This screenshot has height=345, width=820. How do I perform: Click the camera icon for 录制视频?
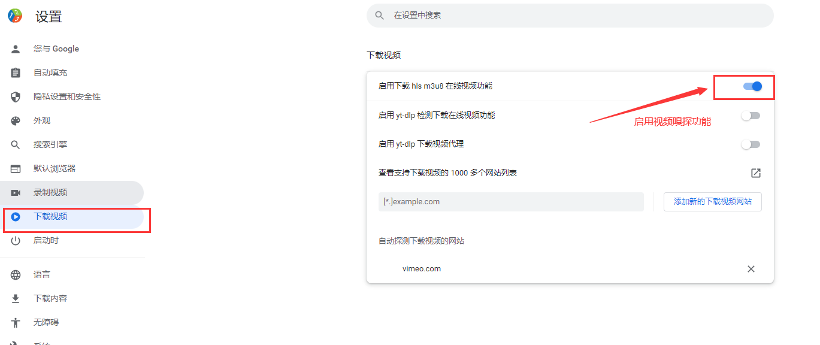click(16, 193)
